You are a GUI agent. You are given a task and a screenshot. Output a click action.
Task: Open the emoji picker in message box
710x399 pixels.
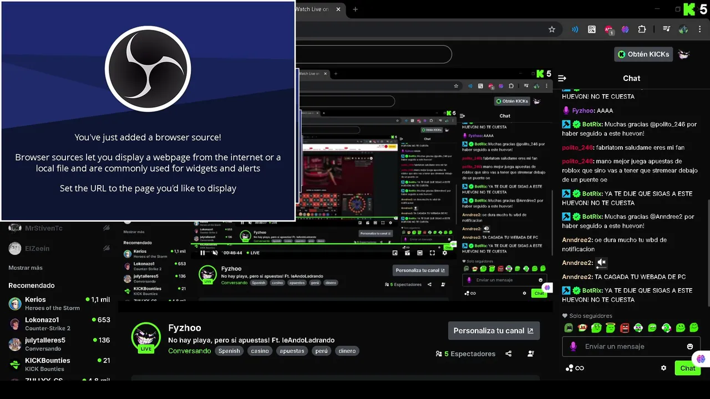pos(690,346)
